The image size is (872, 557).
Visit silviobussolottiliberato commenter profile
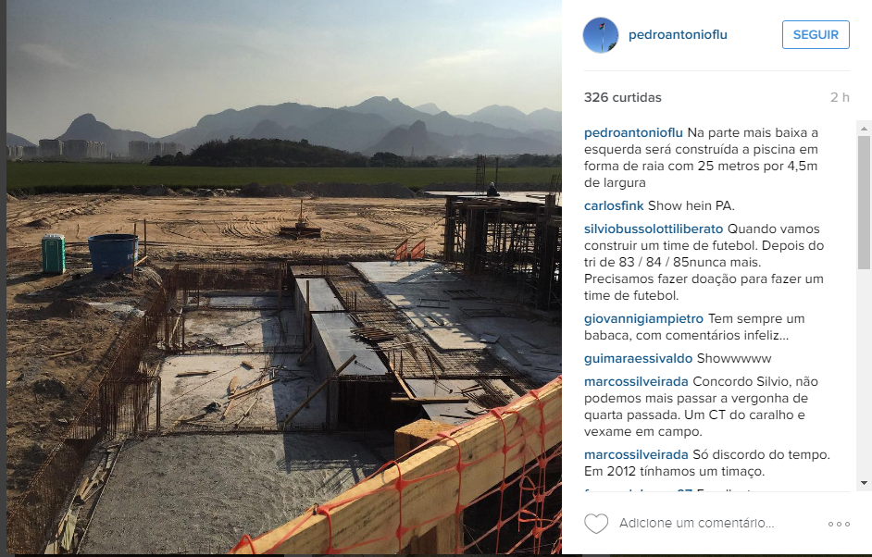654,229
